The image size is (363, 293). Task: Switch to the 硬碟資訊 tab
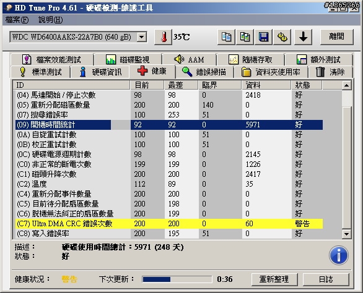pos(100,72)
